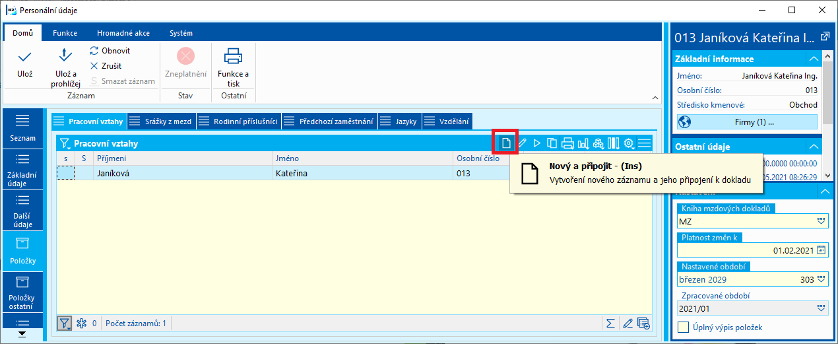Image resolution: width=838 pixels, height=344 pixels.
Task: Open the cubes dropdown in grid toolbar
Action: (x=598, y=143)
